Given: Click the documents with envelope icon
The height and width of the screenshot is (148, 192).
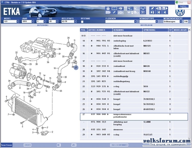Looking at the screenshot, I should coord(136,12).
